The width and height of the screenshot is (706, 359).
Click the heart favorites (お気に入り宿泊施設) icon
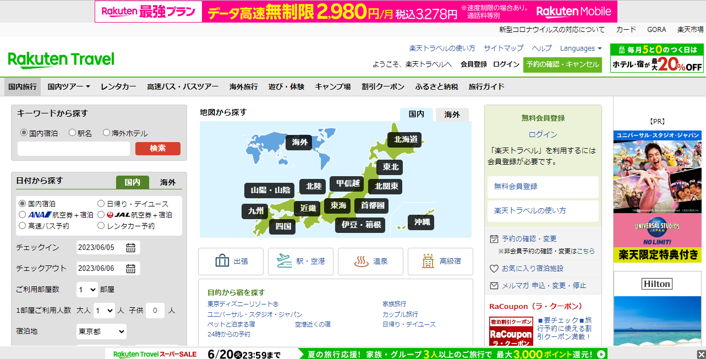pos(494,269)
